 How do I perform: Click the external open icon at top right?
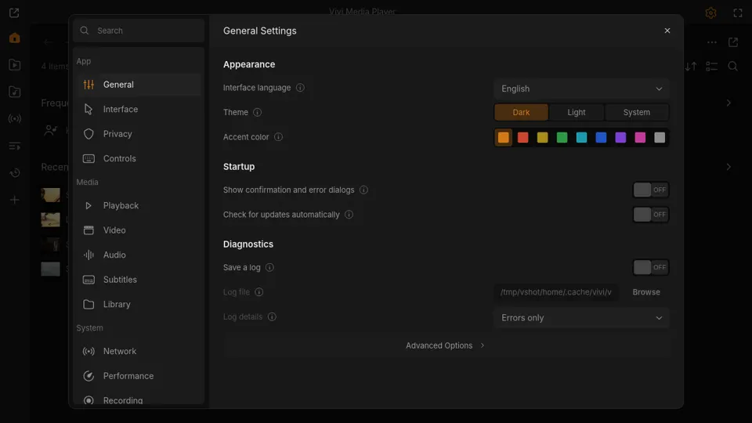[x=733, y=42]
